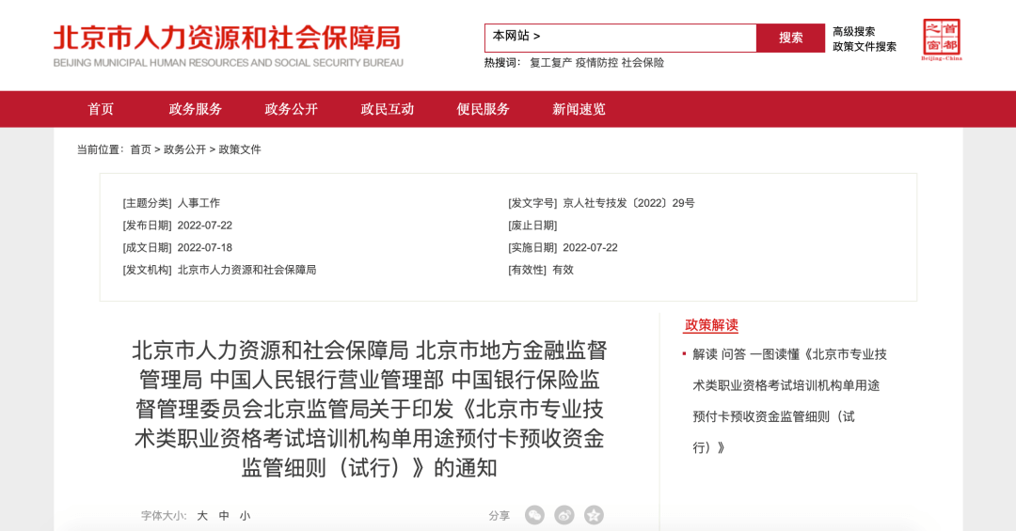Open 政民互动 navigation menu
Screen dimensions: 1016x531
coord(387,109)
